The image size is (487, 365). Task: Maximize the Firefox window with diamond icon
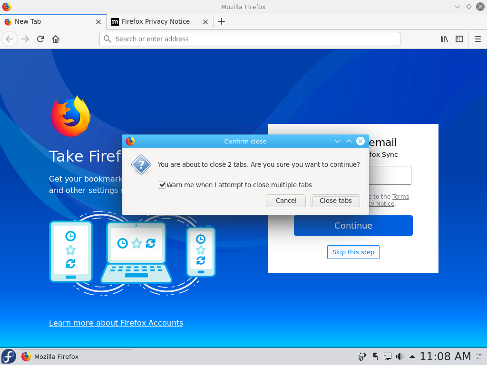(468, 7)
